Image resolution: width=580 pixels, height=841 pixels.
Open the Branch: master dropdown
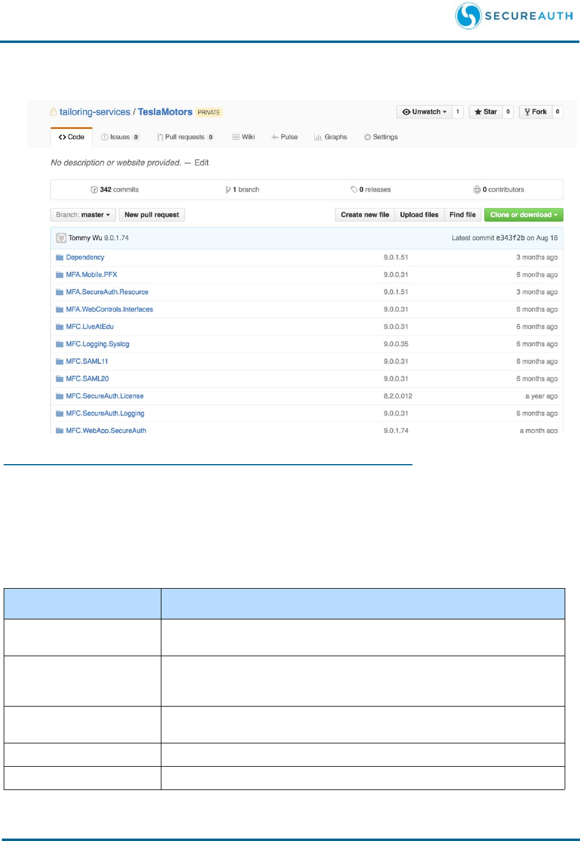coord(83,215)
